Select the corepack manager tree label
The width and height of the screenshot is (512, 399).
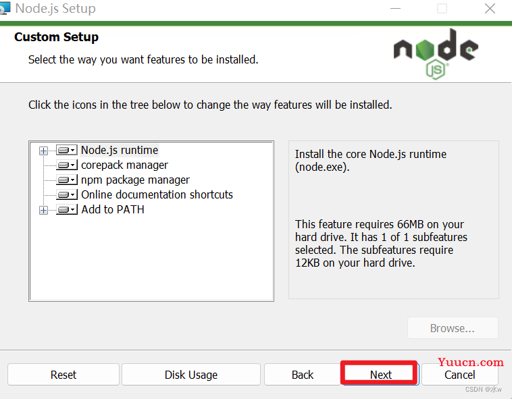click(124, 165)
